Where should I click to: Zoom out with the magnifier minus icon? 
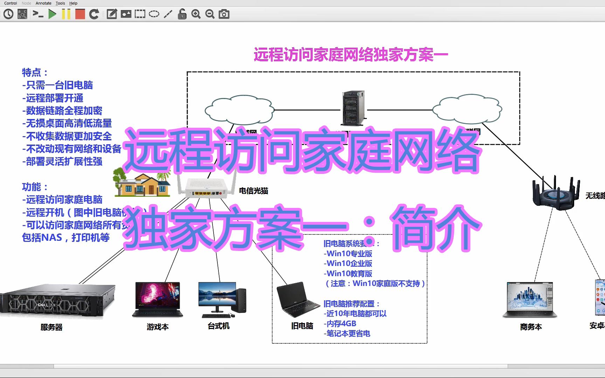pos(210,14)
